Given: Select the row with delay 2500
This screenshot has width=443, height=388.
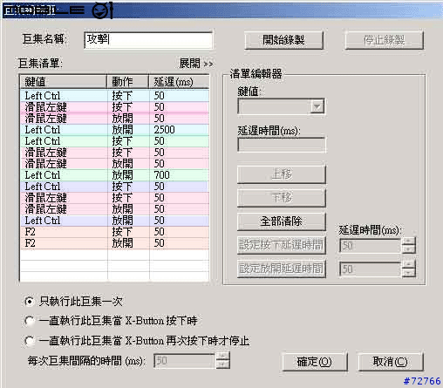Looking at the screenshot, I should (115, 130).
